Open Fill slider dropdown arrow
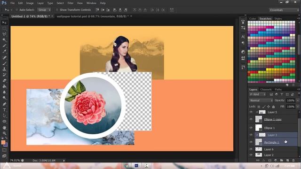 (x=298, y=107)
